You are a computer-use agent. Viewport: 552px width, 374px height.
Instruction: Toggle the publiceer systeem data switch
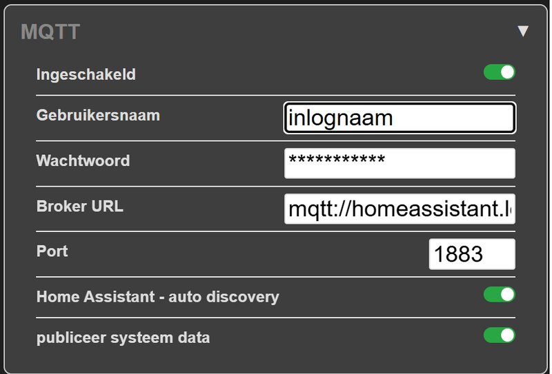point(499,335)
